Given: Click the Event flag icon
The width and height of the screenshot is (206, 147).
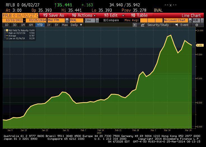Looking at the screenshot, I should [177, 25].
